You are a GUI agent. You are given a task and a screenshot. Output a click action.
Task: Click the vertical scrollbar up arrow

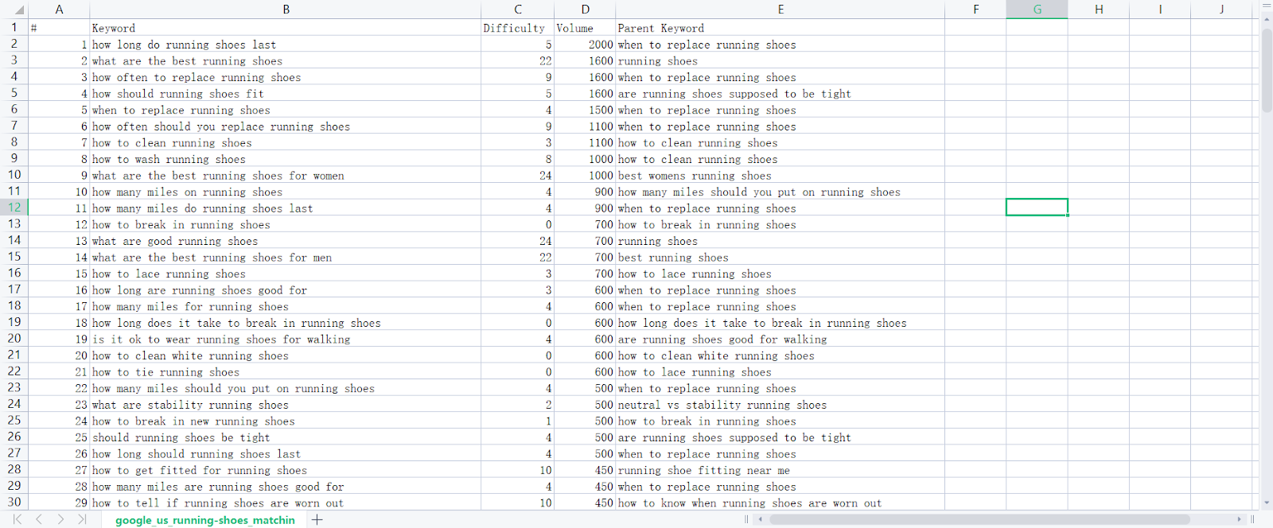1267,20
